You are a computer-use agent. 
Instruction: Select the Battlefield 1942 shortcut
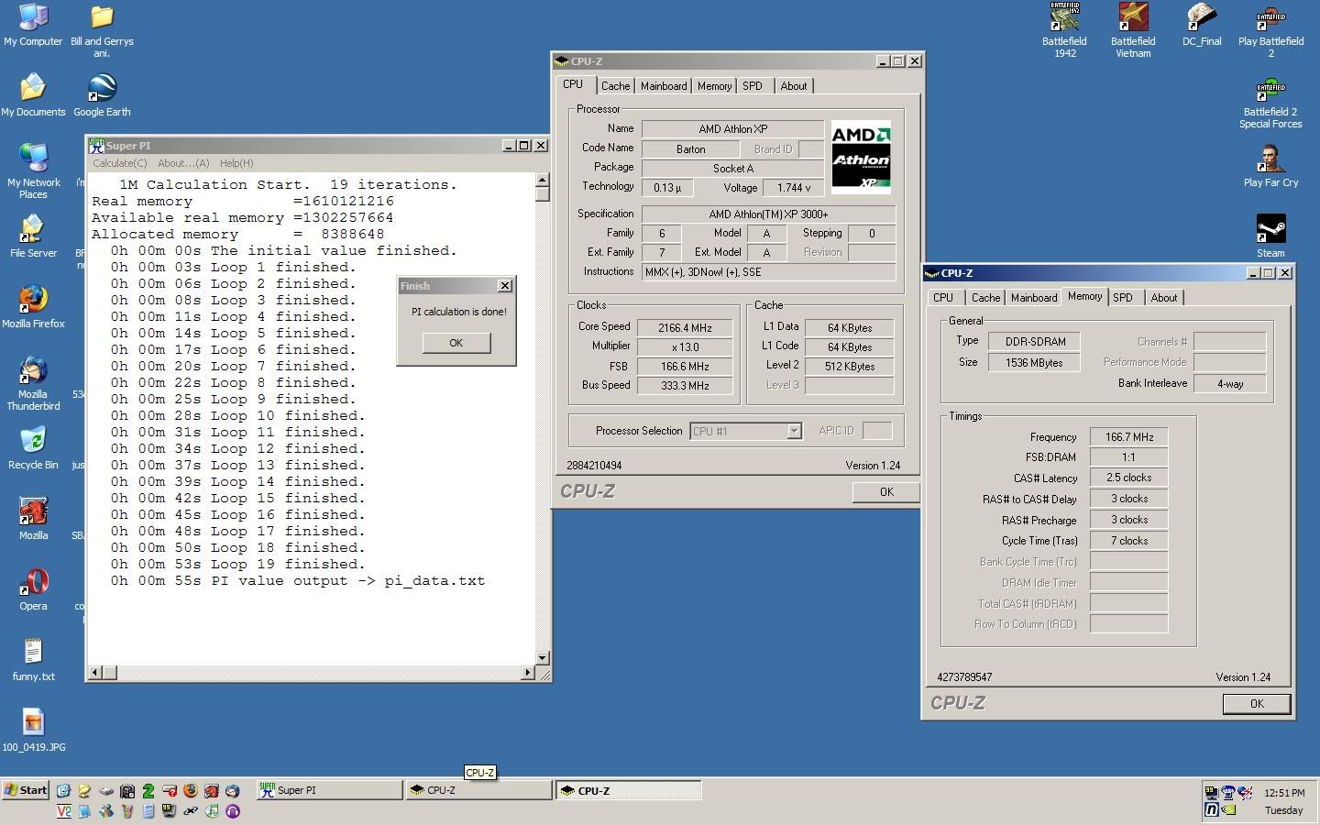[1064, 31]
